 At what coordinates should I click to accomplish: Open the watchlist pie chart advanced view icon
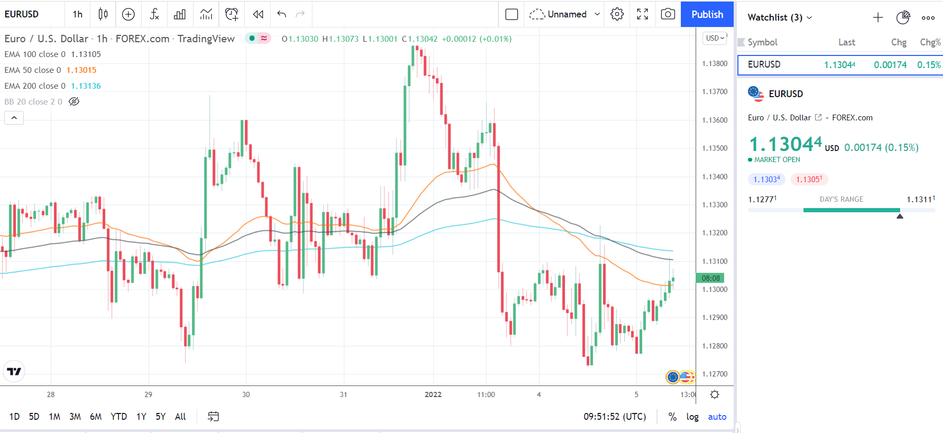[x=903, y=17]
